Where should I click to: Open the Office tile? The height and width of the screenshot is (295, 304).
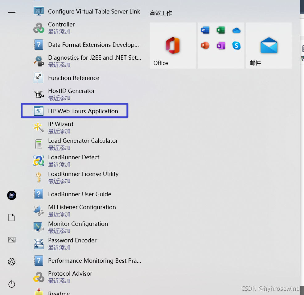[x=173, y=46]
